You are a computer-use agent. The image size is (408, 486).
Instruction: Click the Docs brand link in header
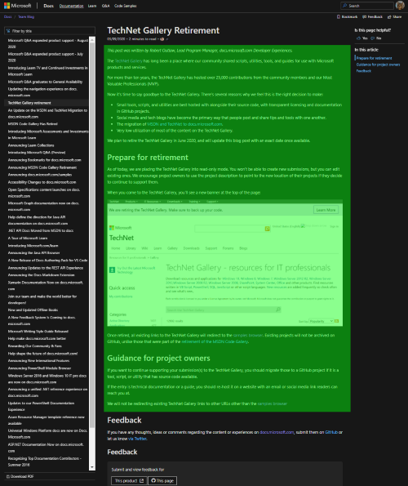coord(49,6)
